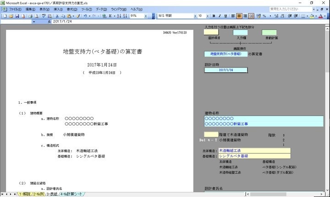Click the 質問を入力してください help box
Image resolution: width=330 pixels, height=197 pixels.
[x=291, y=9]
